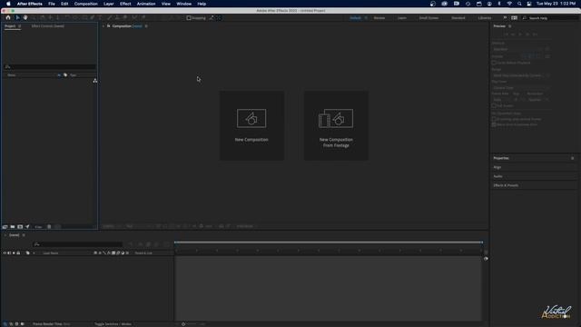Image resolution: width=581 pixels, height=327 pixels.
Task: Open the Help menu
Action: click(x=202, y=4)
